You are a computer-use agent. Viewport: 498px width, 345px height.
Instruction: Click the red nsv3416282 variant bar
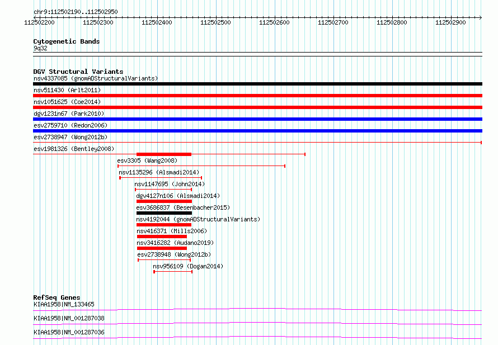(x=162, y=248)
